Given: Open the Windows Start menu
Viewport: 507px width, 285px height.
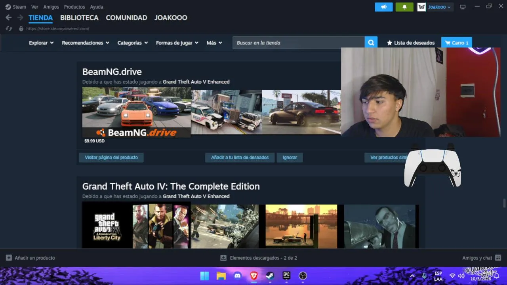Looking at the screenshot, I should click(205, 275).
